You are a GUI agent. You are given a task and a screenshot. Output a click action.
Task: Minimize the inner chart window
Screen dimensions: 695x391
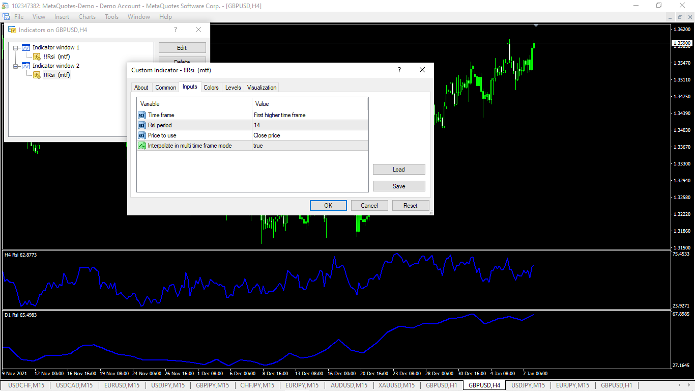[x=671, y=17]
